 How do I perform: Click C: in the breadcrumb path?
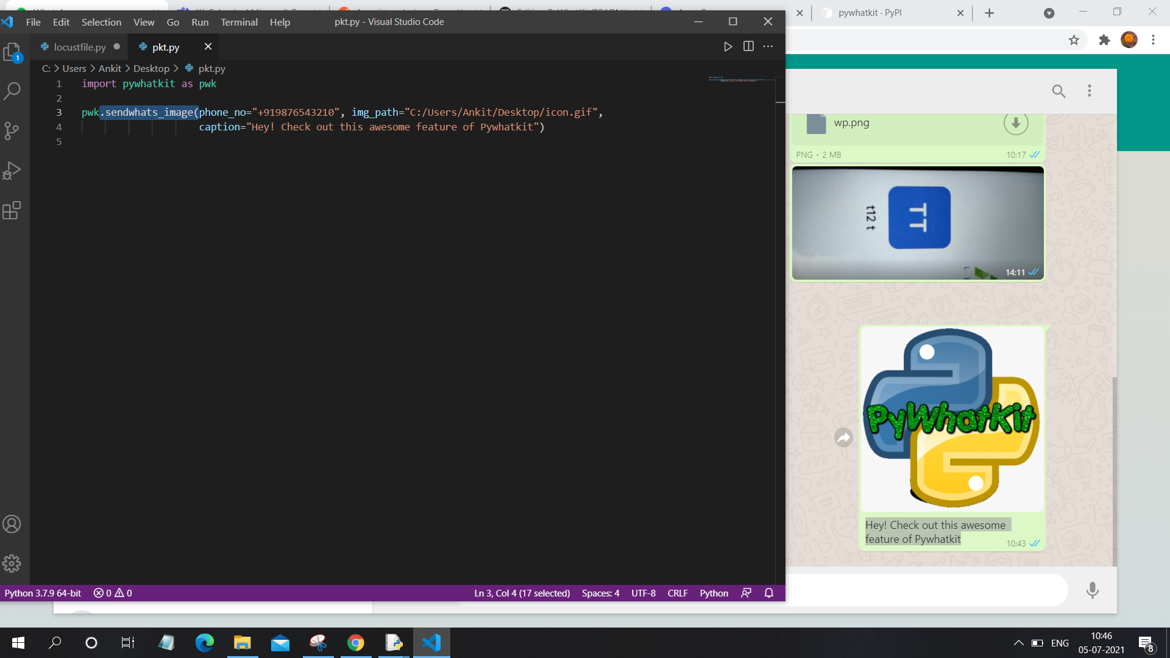46,69
